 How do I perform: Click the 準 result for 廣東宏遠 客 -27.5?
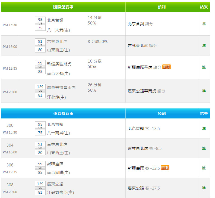click(204, 188)
